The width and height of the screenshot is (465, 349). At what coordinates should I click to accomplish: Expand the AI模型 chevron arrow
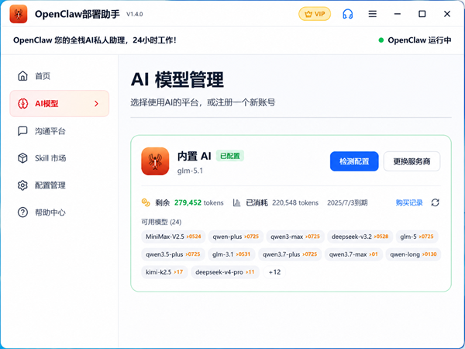96,104
